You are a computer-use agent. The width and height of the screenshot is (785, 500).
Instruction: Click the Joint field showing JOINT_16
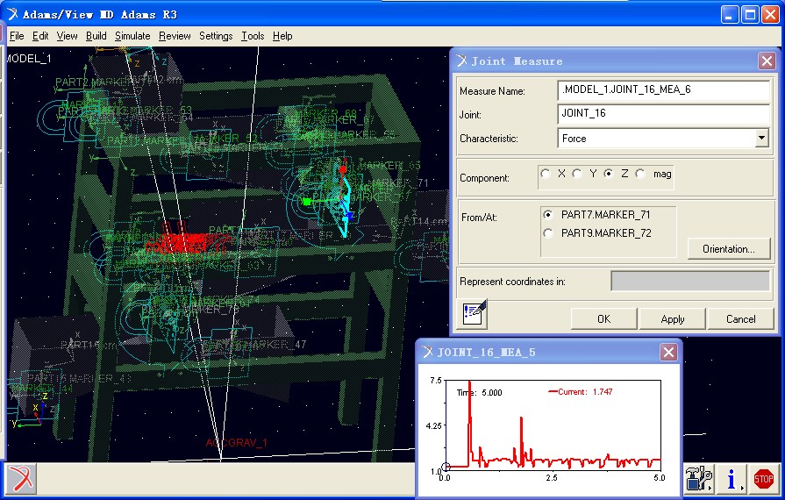click(x=663, y=114)
